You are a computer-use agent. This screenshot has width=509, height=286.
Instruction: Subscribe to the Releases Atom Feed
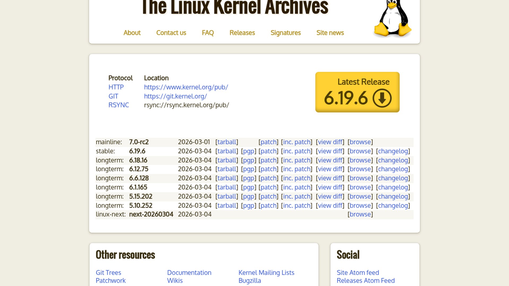366,280
